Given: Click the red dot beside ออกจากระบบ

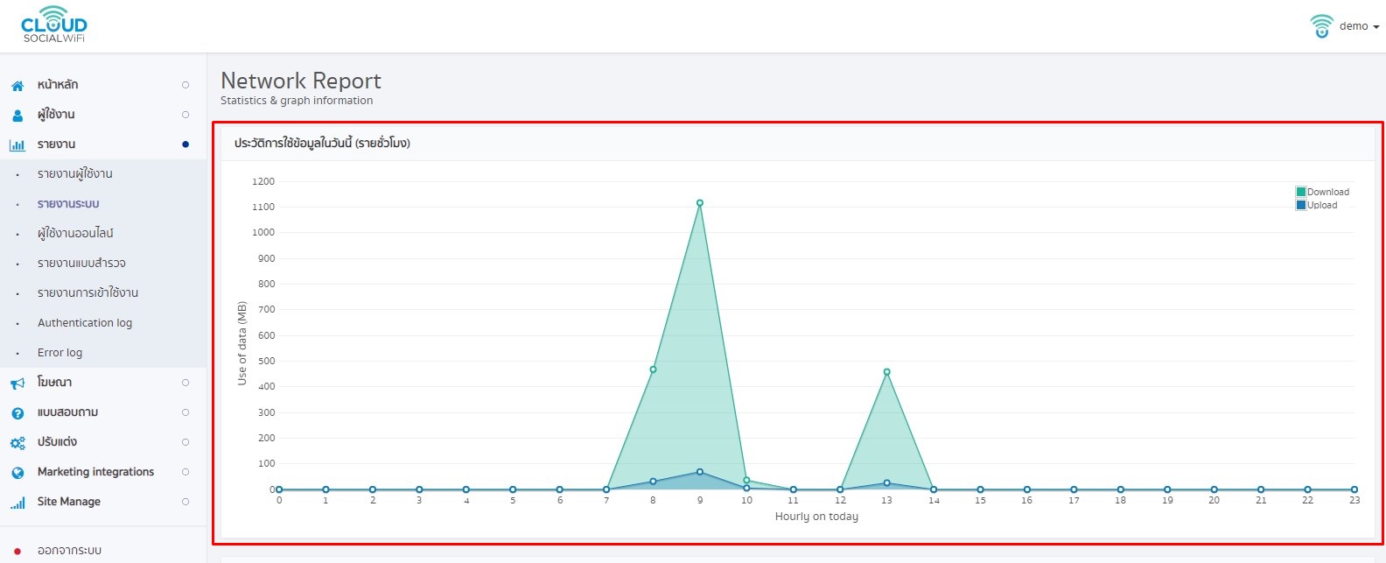Looking at the screenshot, I should coord(17,551).
